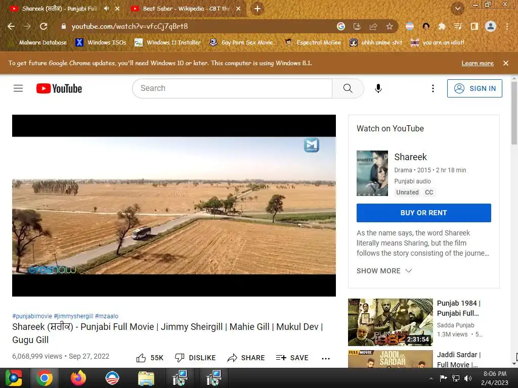Click the install app icon in the address bar
The height and width of the screenshot is (388, 518).
point(357,26)
